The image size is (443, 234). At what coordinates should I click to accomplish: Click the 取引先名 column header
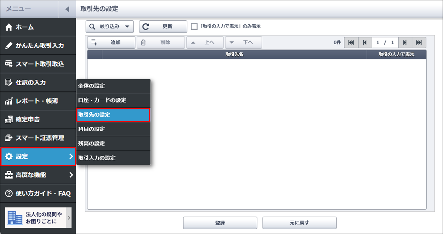click(234, 54)
